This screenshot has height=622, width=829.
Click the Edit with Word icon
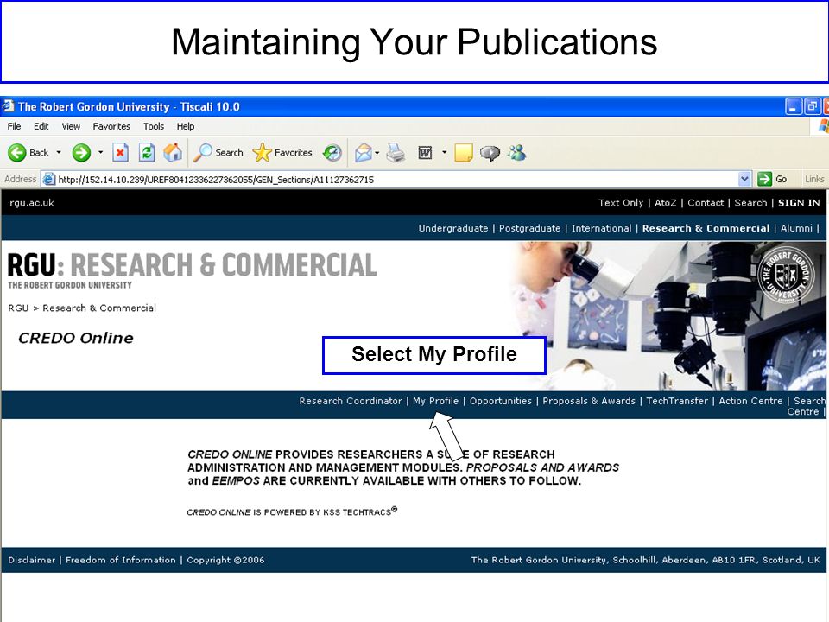point(425,153)
